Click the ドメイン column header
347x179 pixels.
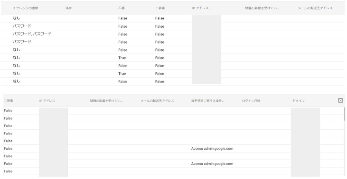(299, 101)
